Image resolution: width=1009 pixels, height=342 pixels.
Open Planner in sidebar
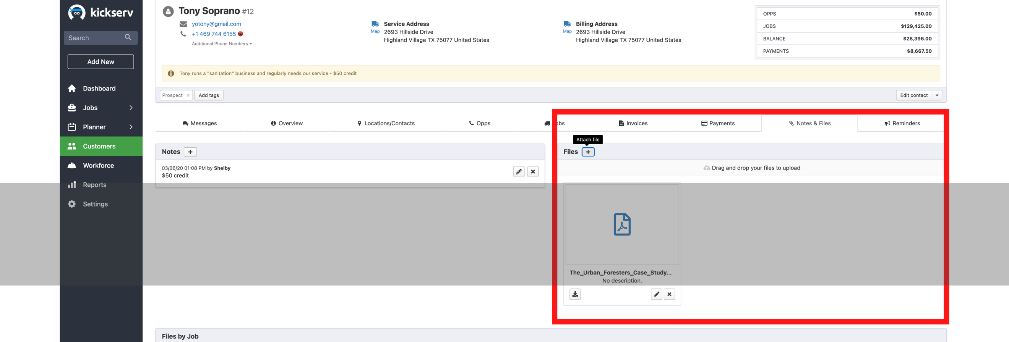94,127
